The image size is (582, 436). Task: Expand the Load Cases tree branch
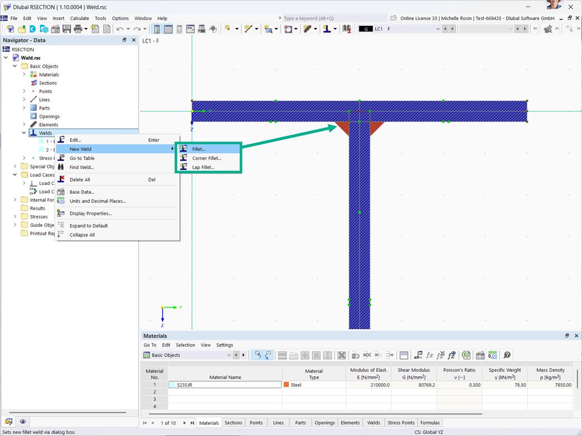click(x=15, y=174)
